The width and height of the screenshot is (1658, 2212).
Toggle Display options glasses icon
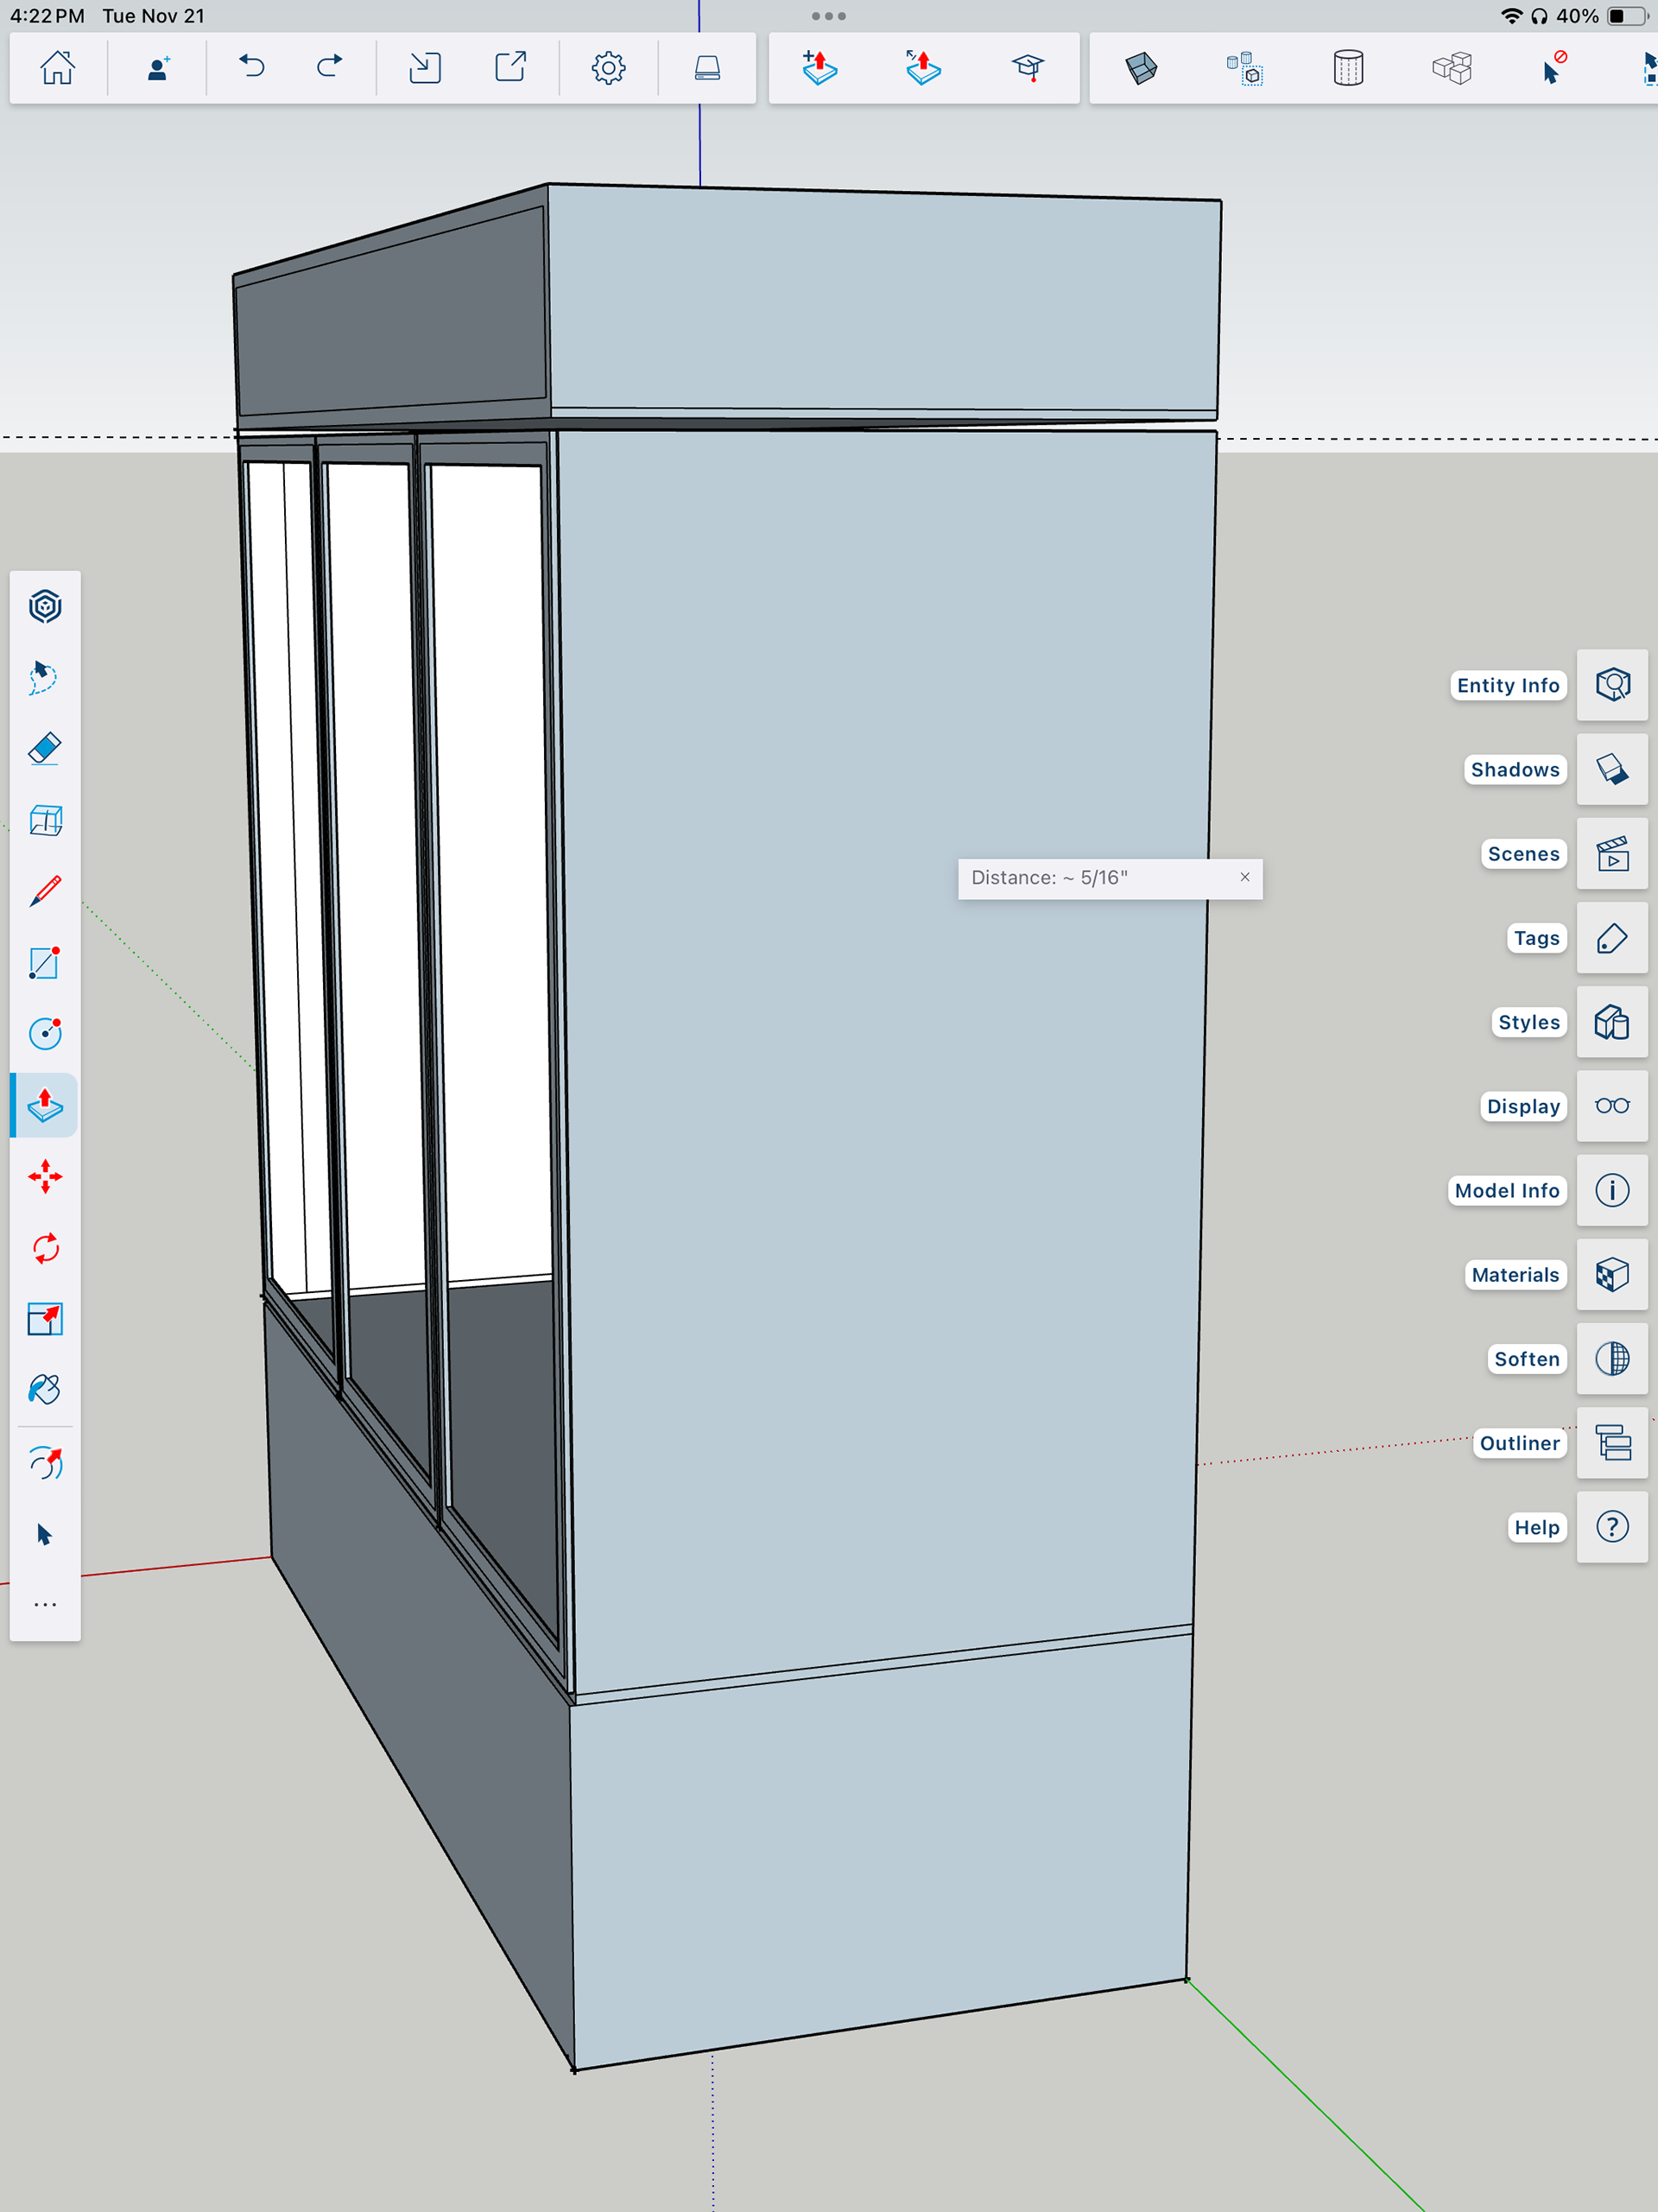(1612, 1106)
